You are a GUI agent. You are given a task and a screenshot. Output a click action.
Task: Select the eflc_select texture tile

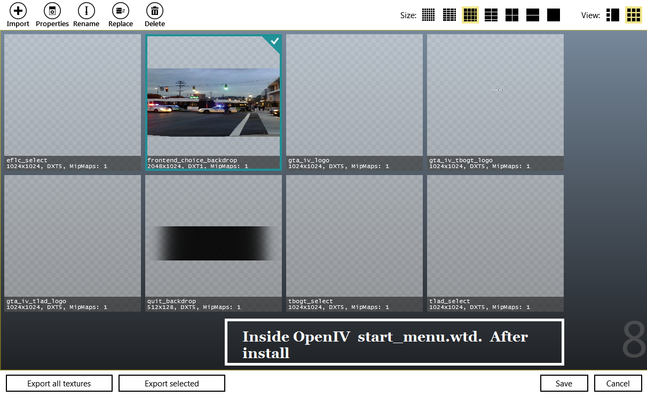[x=73, y=102]
